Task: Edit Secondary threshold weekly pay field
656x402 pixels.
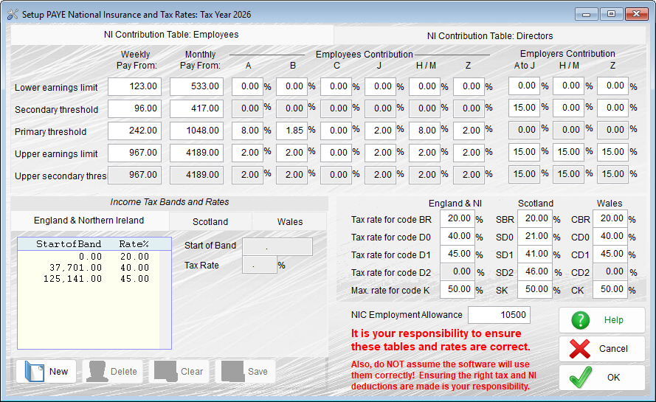Action: (x=134, y=108)
